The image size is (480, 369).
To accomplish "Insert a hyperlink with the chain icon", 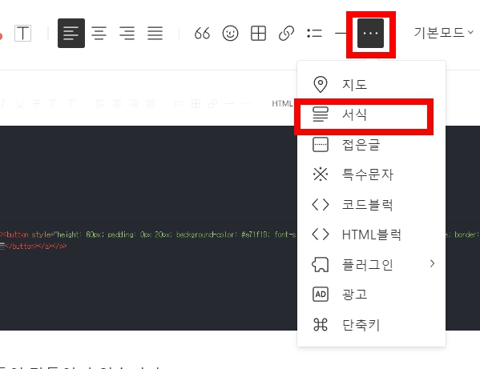I will point(287,33).
